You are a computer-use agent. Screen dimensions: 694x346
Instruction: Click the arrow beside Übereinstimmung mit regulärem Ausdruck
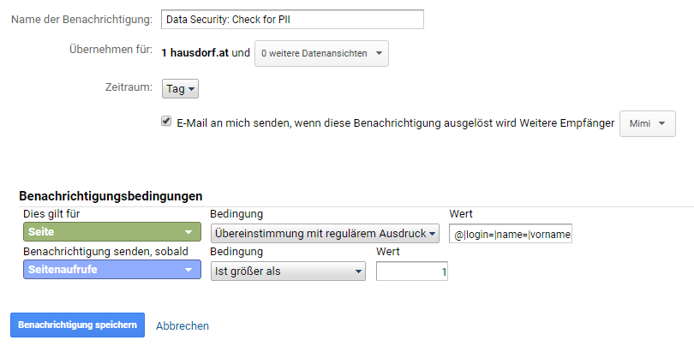coord(433,233)
